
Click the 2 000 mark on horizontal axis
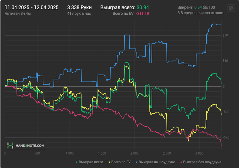(135, 154)
